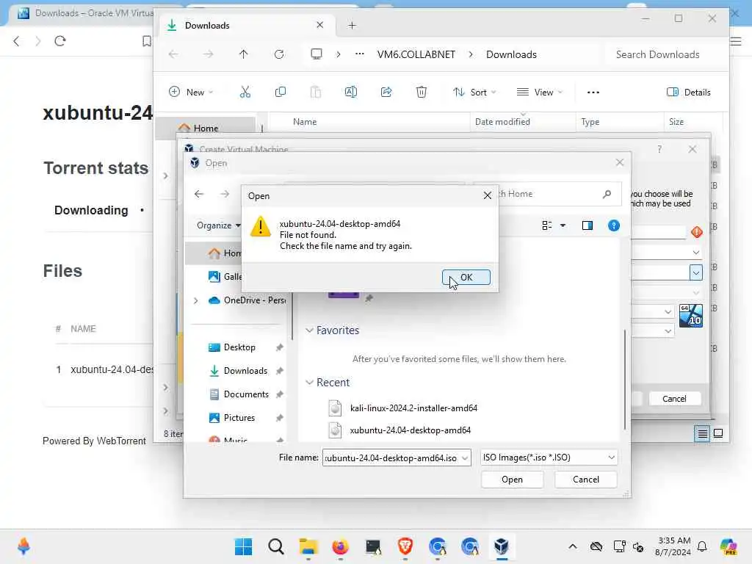This screenshot has width=752, height=564.
Task: Refresh the Downloads explorer window
Action: (279, 54)
